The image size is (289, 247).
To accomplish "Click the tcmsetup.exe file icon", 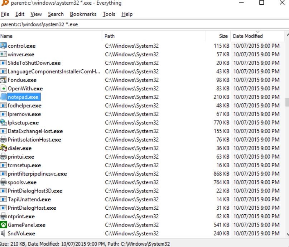I will click(x=3, y=165).
